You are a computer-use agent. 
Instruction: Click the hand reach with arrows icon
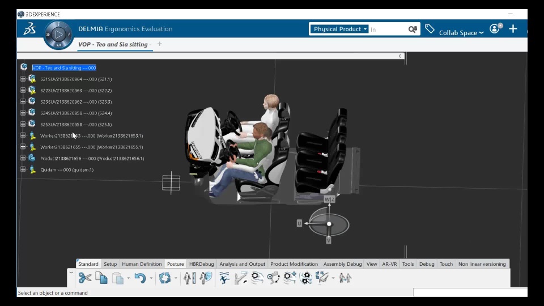pos(273,278)
